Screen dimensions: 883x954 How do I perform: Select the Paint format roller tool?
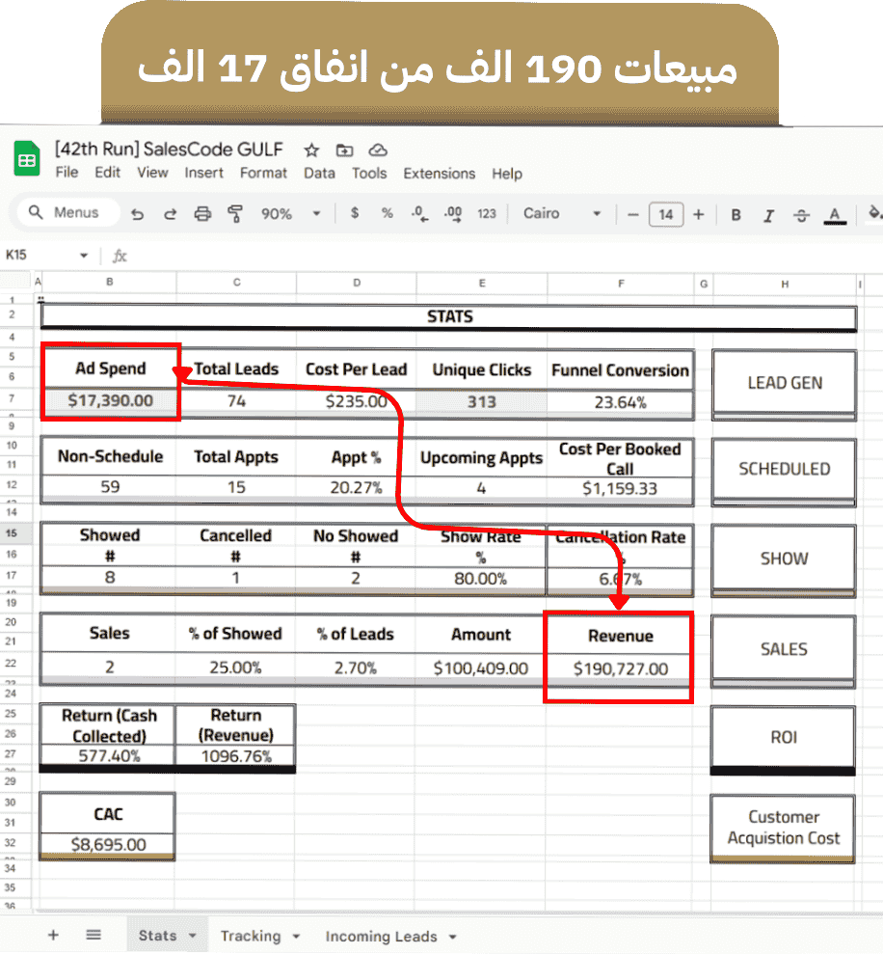click(x=235, y=214)
